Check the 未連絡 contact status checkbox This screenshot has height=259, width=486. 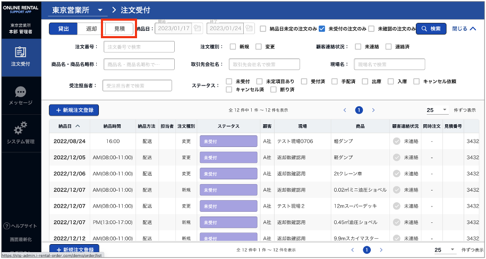click(x=358, y=47)
